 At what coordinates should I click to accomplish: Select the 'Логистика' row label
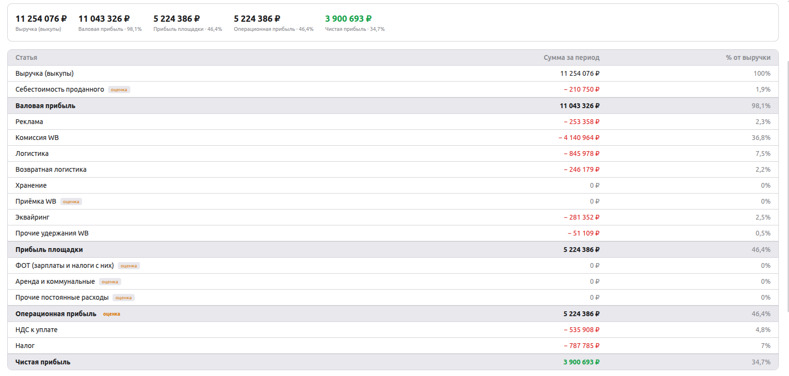(x=32, y=153)
